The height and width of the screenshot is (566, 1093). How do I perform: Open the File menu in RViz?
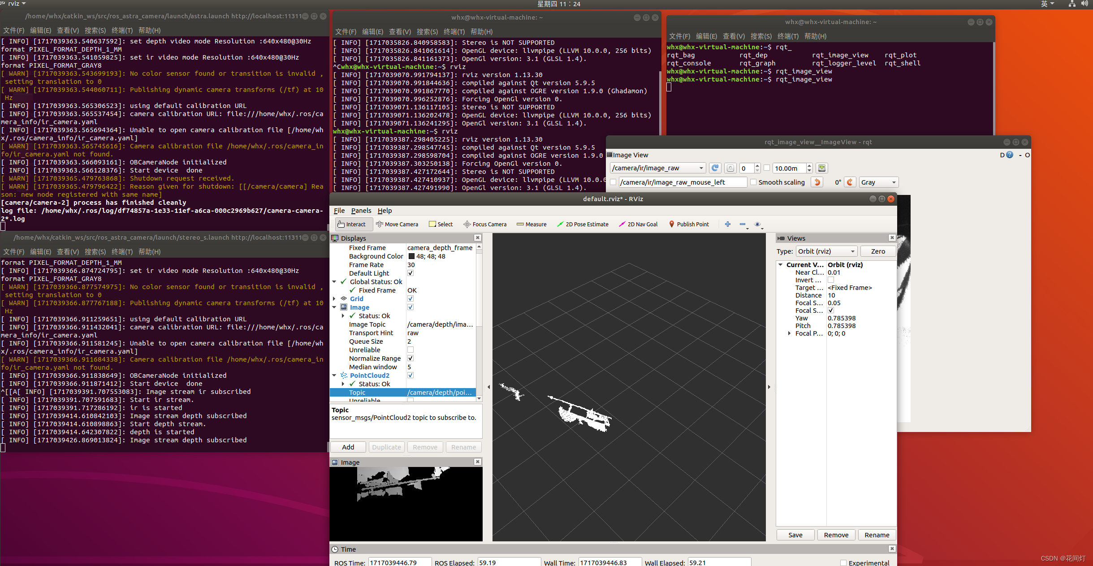tap(339, 211)
